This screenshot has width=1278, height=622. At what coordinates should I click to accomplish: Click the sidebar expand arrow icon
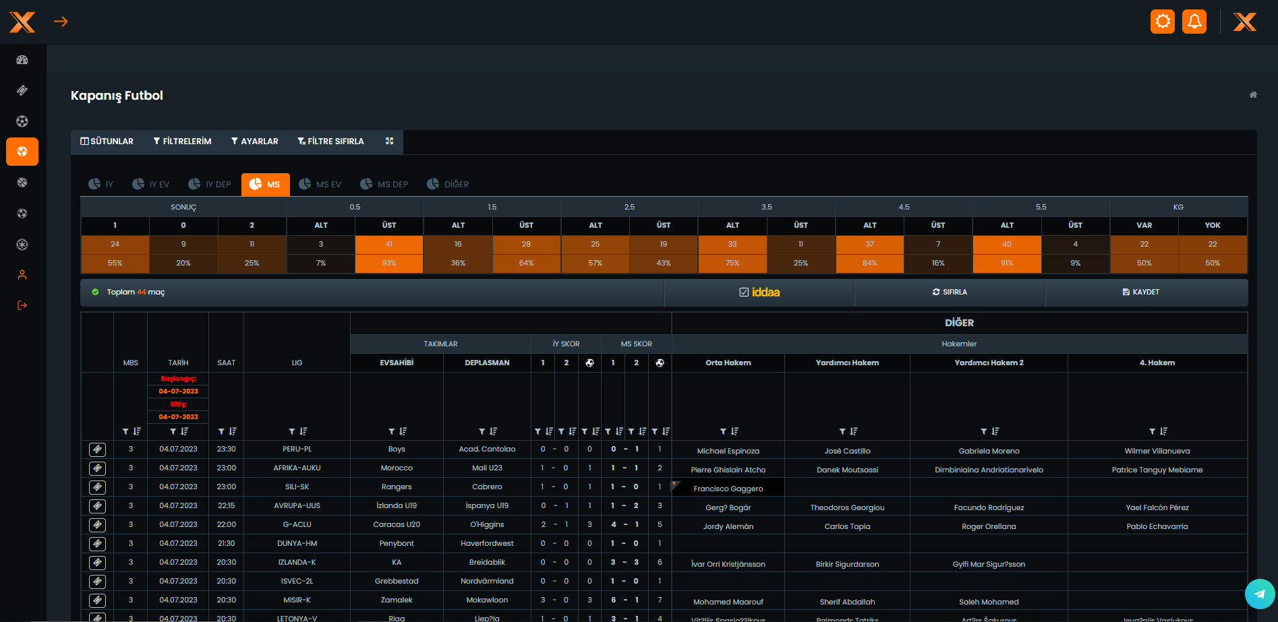click(x=61, y=22)
